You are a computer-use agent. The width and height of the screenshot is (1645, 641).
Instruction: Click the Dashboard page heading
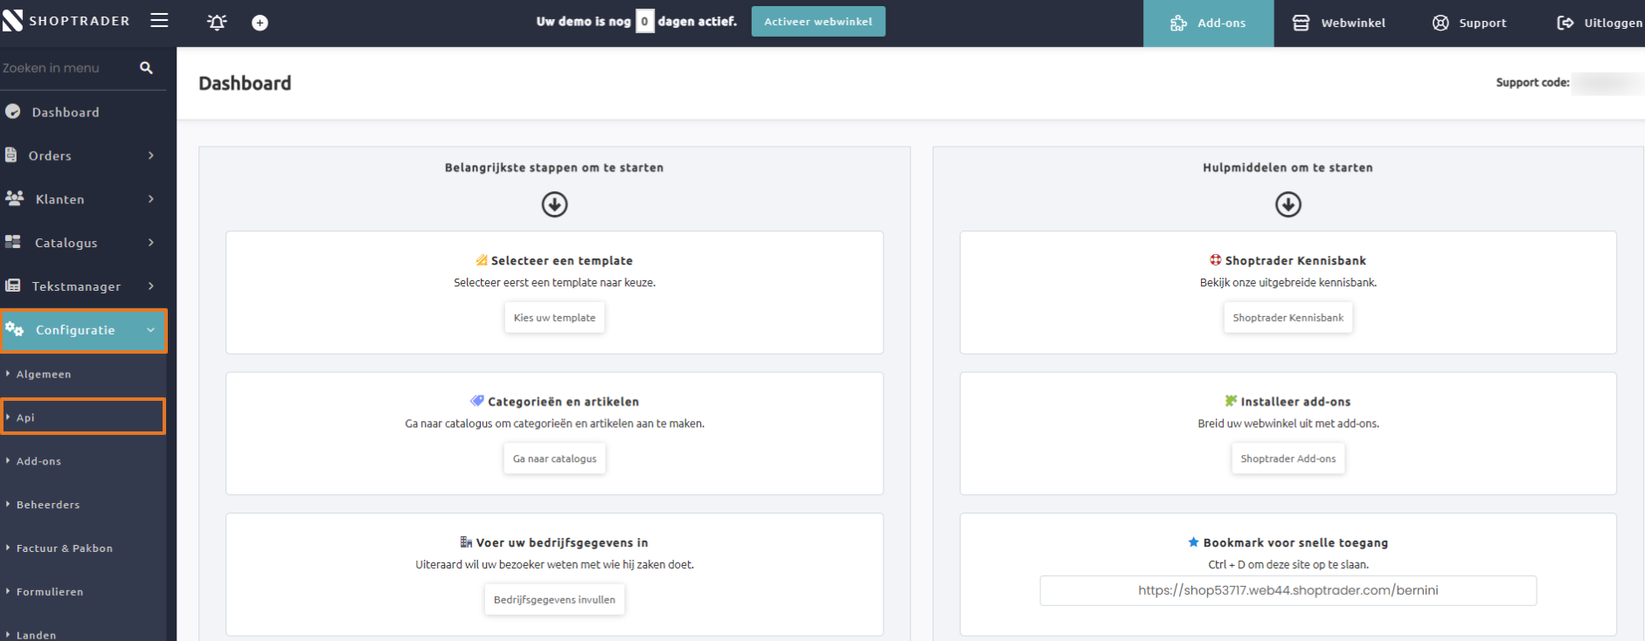click(245, 83)
